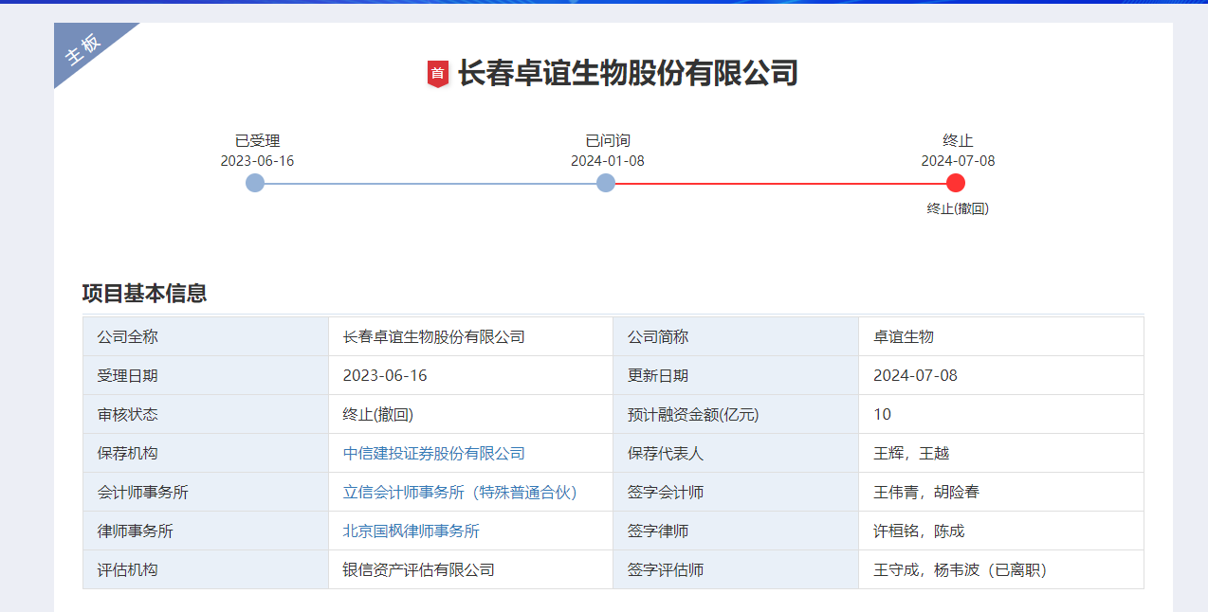Click the 许桓铭，陈成 value cell
Viewport: 1208px width, 612px height.
pyautogui.click(x=1001, y=531)
